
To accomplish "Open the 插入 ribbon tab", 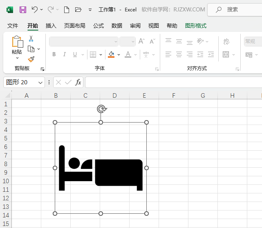I will (x=51, y=26).
